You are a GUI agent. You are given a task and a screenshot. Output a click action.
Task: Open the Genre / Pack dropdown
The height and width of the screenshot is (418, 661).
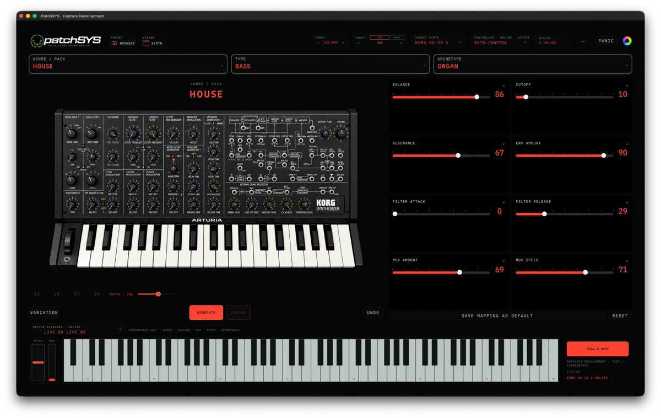coord(128,63)
